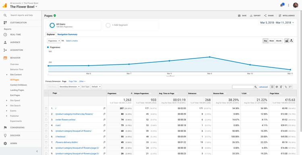Image resolution: width=302 pixels, height=155 pixels.
Task: Tick checkbox for flowers-delivery-dublin row
Action: 46,142
